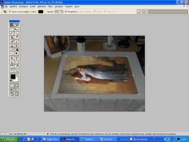Switch to Colgar fotos taskbar window
This screenshot has width=189, height=142.
coord(50,139)
